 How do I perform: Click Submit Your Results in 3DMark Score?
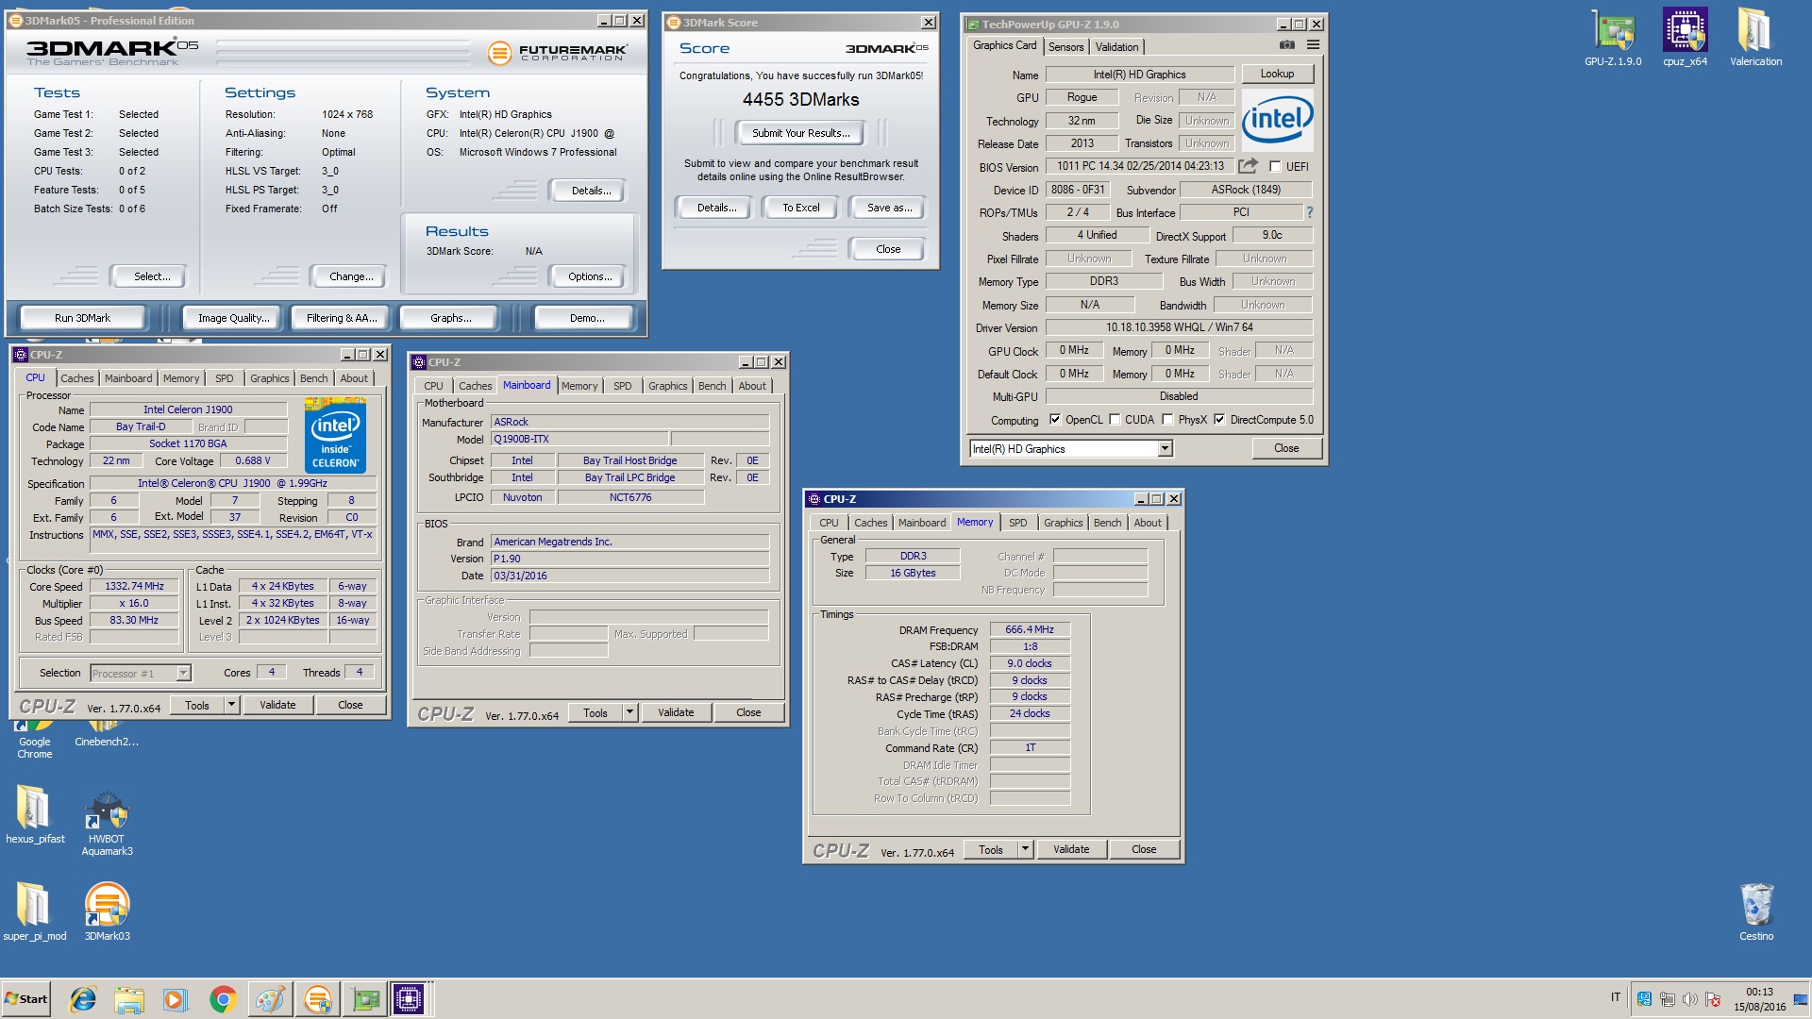[800, 133]
